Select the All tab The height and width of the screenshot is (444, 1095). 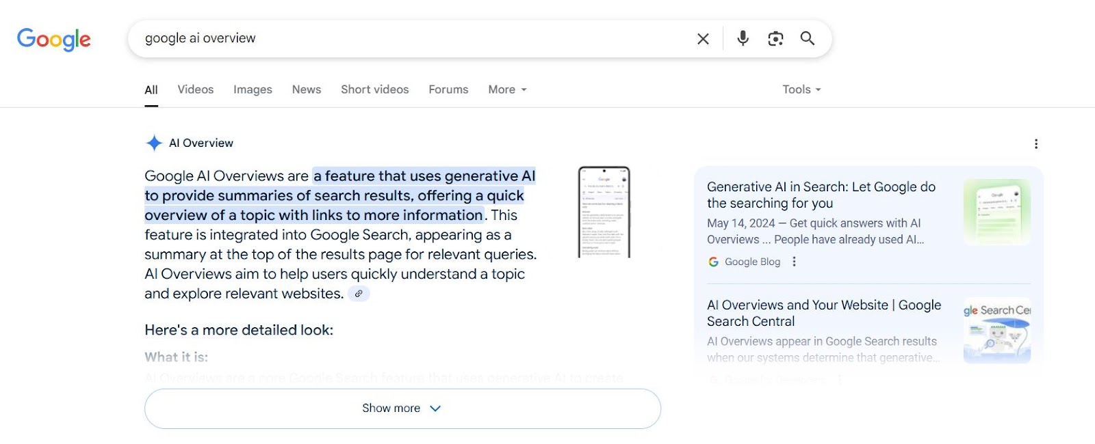[151, 89]
